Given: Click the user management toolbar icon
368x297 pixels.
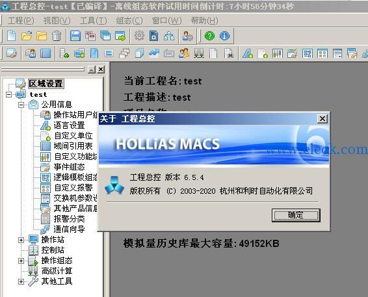Looking at the screenshot, I should tap(187, 36).
